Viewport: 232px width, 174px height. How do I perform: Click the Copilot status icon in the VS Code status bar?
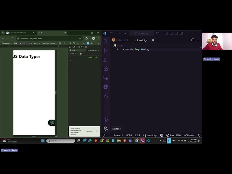click(162, 135)
